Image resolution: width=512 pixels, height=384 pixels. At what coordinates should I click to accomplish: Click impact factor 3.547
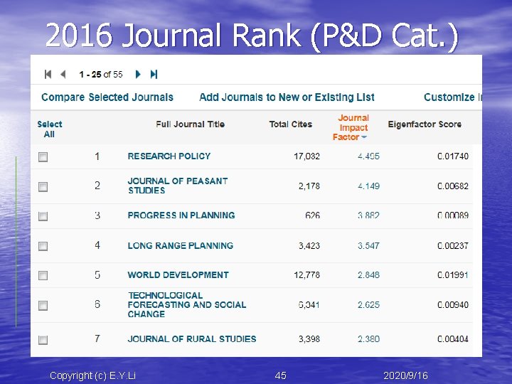pyautogui.click(x=368, y=245)
